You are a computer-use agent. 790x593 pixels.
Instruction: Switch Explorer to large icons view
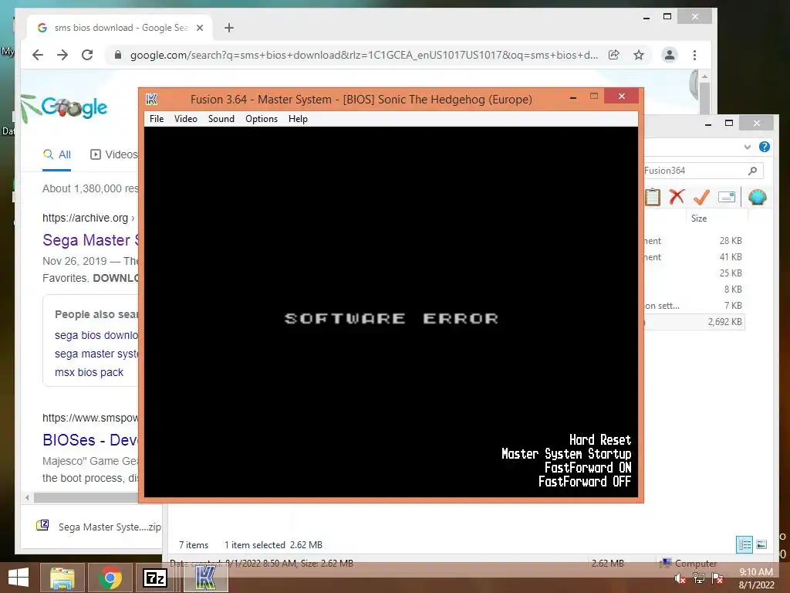point(761,544)
